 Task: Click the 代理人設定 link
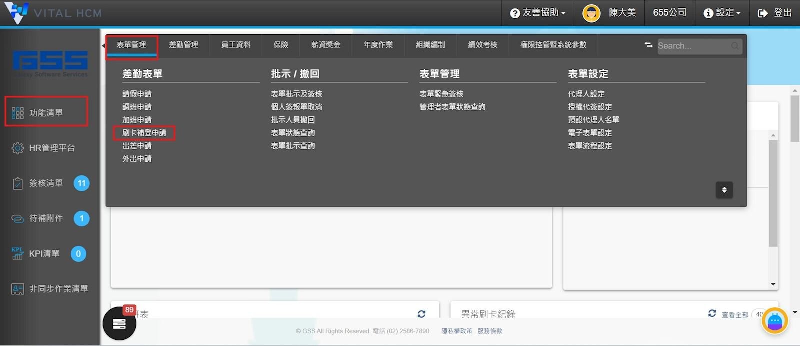click(x=586, y=94)
